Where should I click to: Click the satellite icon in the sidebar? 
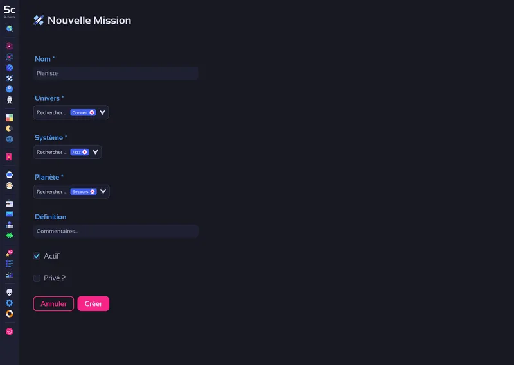[10, 78]
